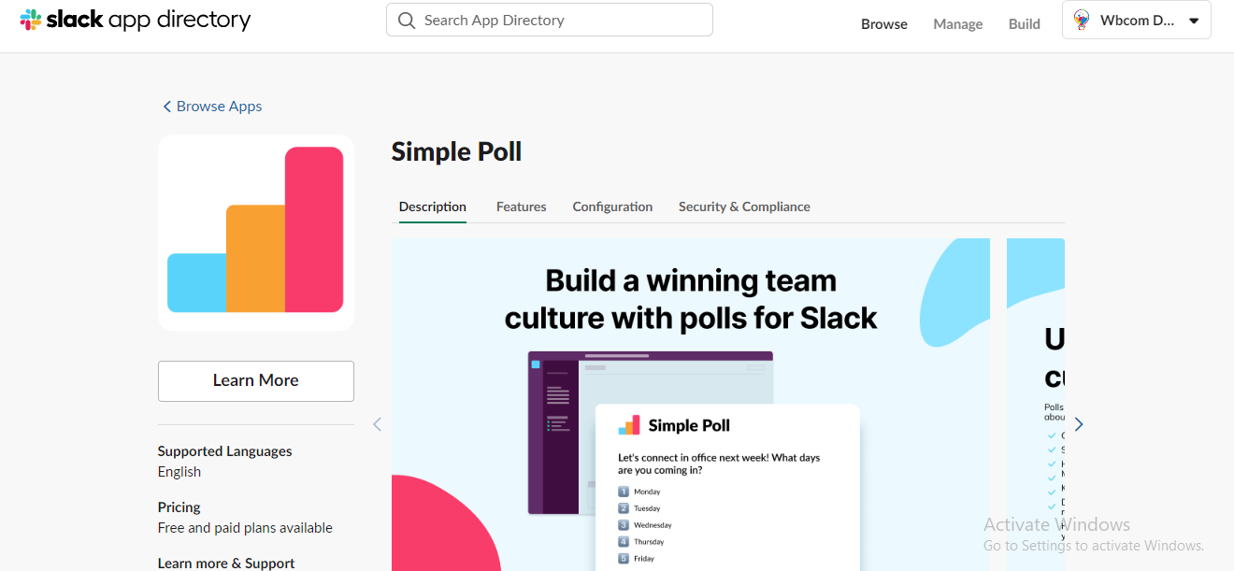The image size is (1234, 571).
Task: Go to next carousel slide arrow
Action: [1079, 424]
